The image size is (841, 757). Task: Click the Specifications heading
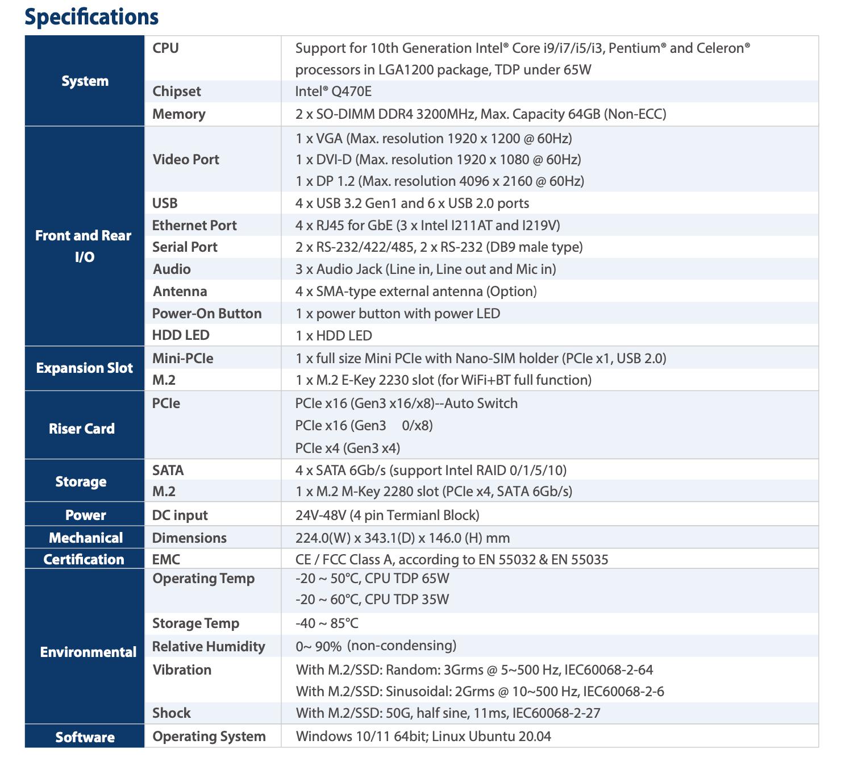[x=91, y=17]
